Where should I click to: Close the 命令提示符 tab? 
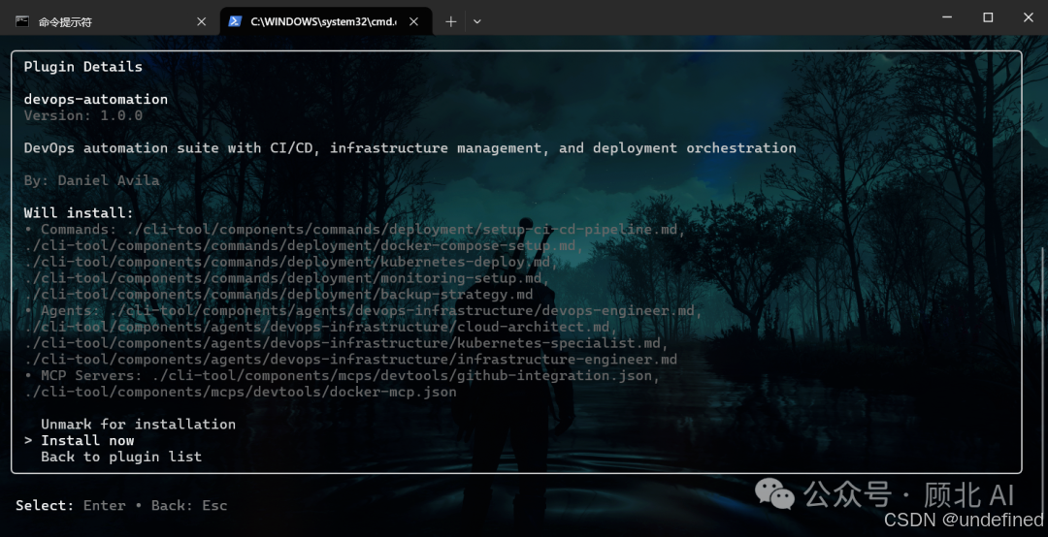(201, 21)
